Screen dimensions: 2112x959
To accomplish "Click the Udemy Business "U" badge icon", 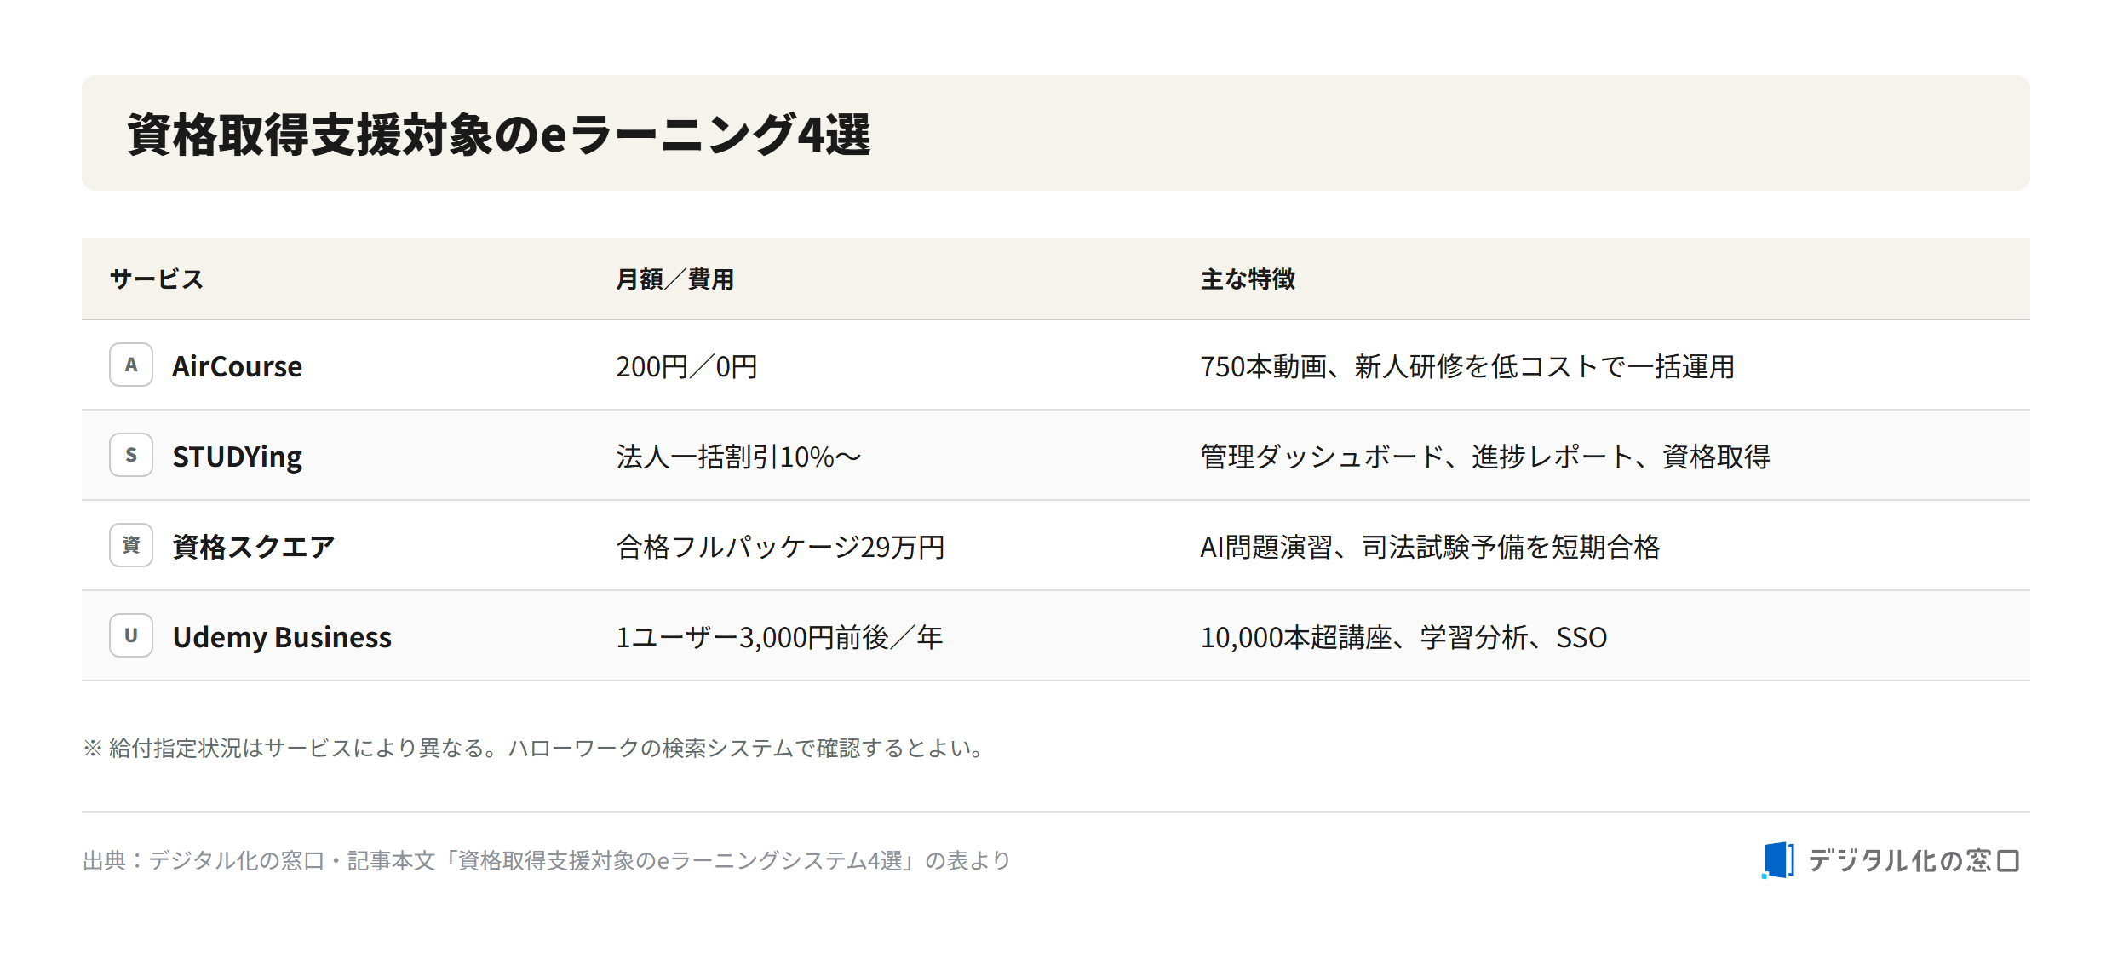I will 131,635.
